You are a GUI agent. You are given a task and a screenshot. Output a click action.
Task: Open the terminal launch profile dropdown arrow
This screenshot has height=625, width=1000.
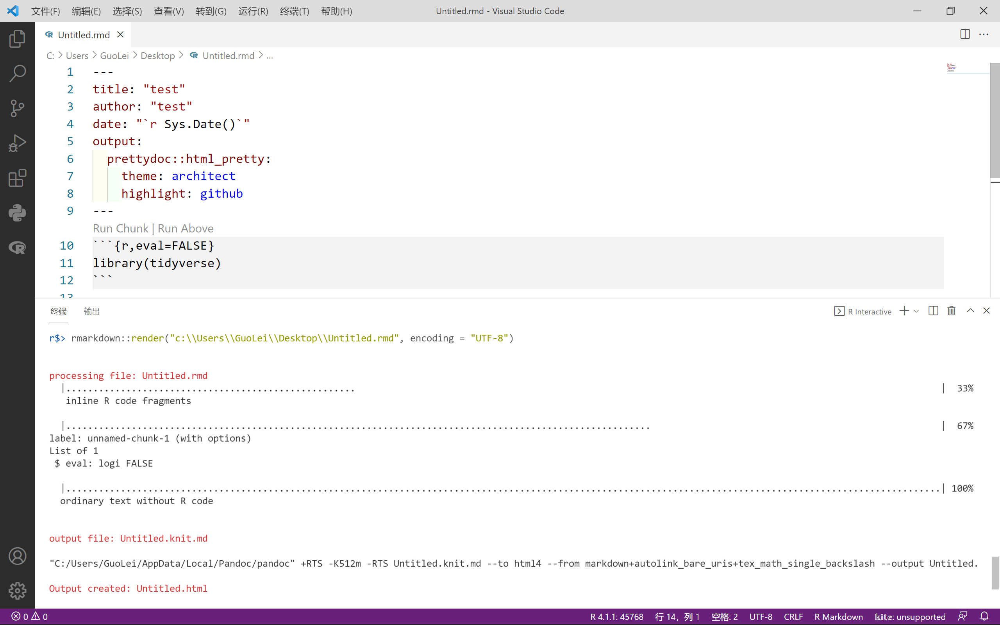point(916,311)
